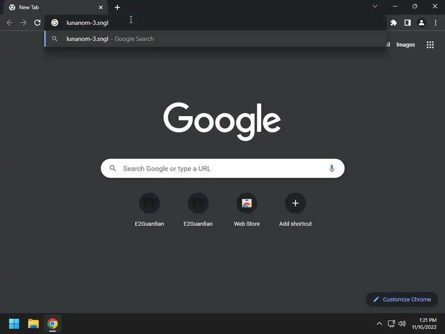Image resolution: width=445 pixels, height=334 pixels.
Task: Click the Search Google or type a URL box
Action: click(222, 168)
